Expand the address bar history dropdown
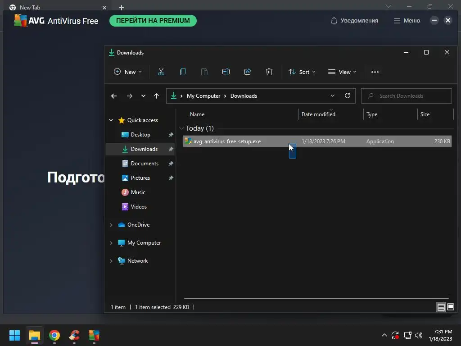461x346 pixels. [333, 96]
